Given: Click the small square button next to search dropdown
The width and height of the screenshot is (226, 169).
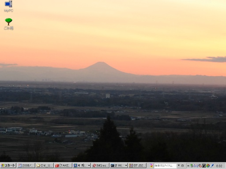Looking at the screenshot, I should pyautogui.click(x=182, y=165).
